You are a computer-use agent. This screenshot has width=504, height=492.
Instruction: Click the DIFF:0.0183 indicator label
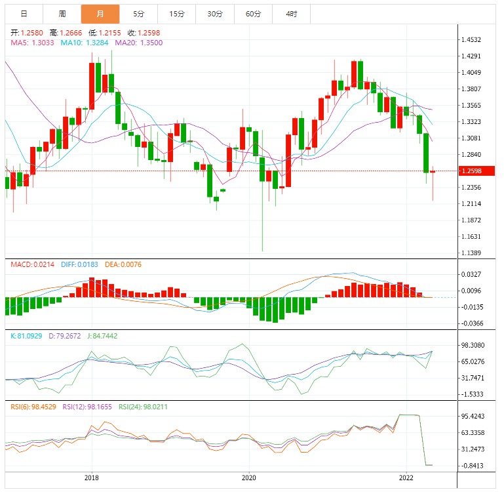(x=79, y=264)
